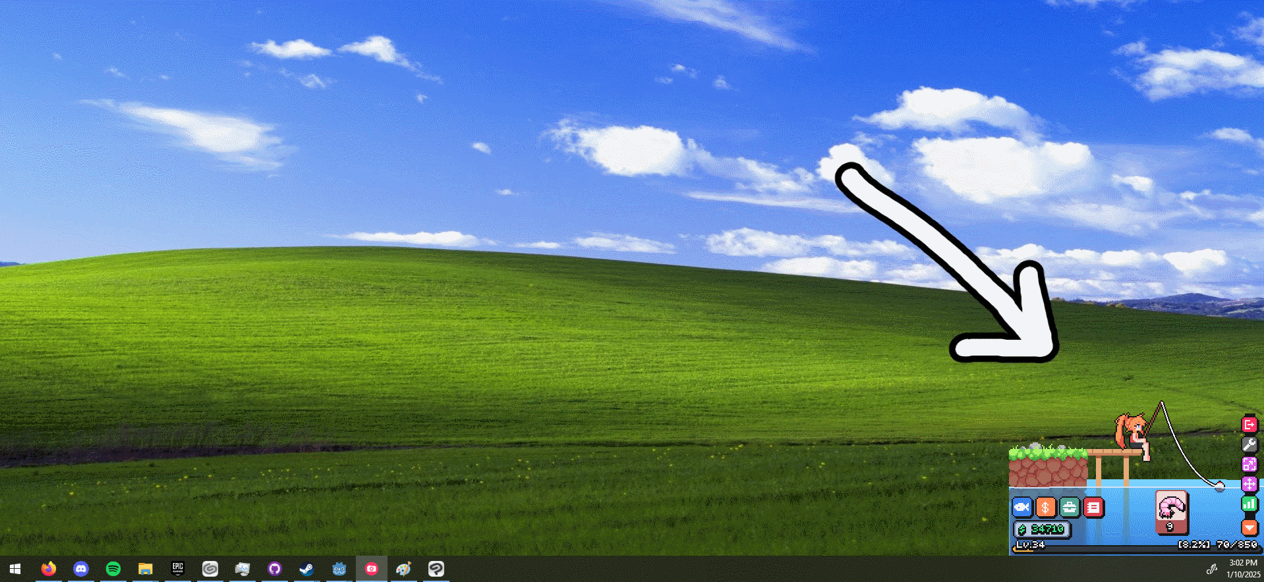Launch Steam from the taskbar
The image size is (1264, 582).
(x=306, y=569)
